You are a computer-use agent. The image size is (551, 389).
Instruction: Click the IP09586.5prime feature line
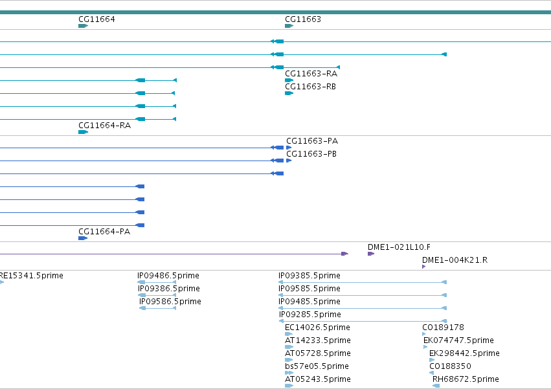click(x=158, y=308)
